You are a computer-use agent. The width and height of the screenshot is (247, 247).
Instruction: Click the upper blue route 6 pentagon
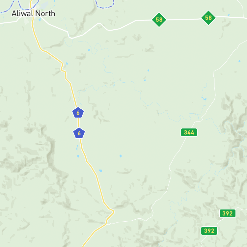78,113
